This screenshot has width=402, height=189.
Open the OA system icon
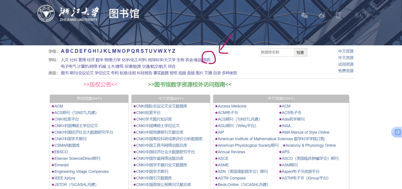point(358,15)
